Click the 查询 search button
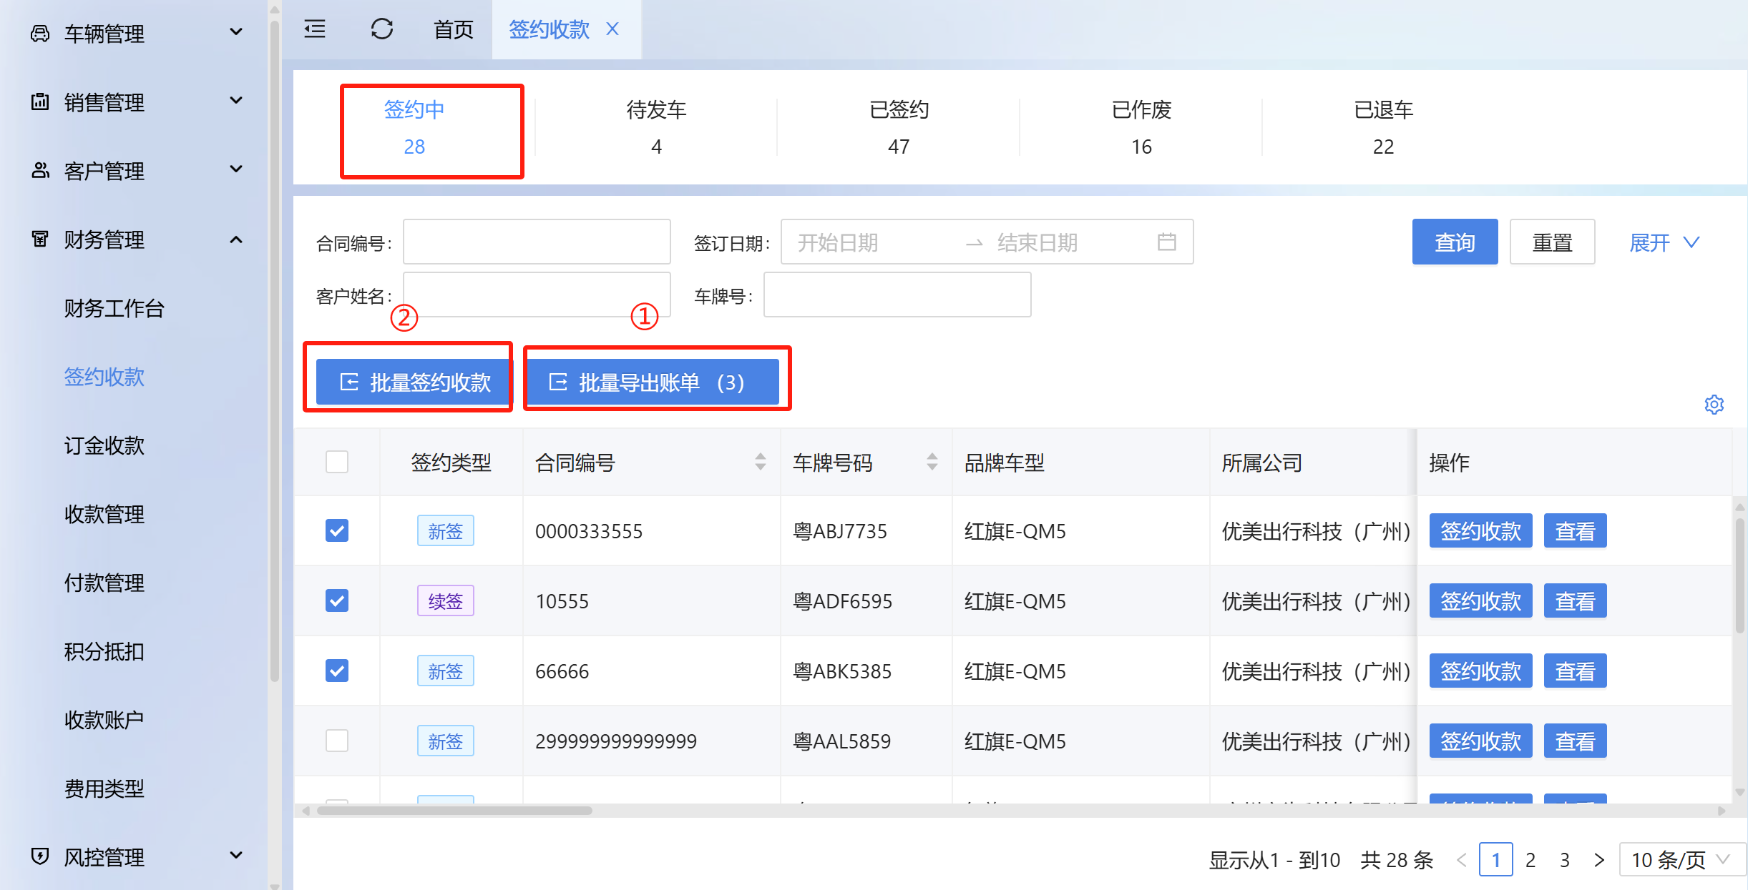 coord(1454,242)
